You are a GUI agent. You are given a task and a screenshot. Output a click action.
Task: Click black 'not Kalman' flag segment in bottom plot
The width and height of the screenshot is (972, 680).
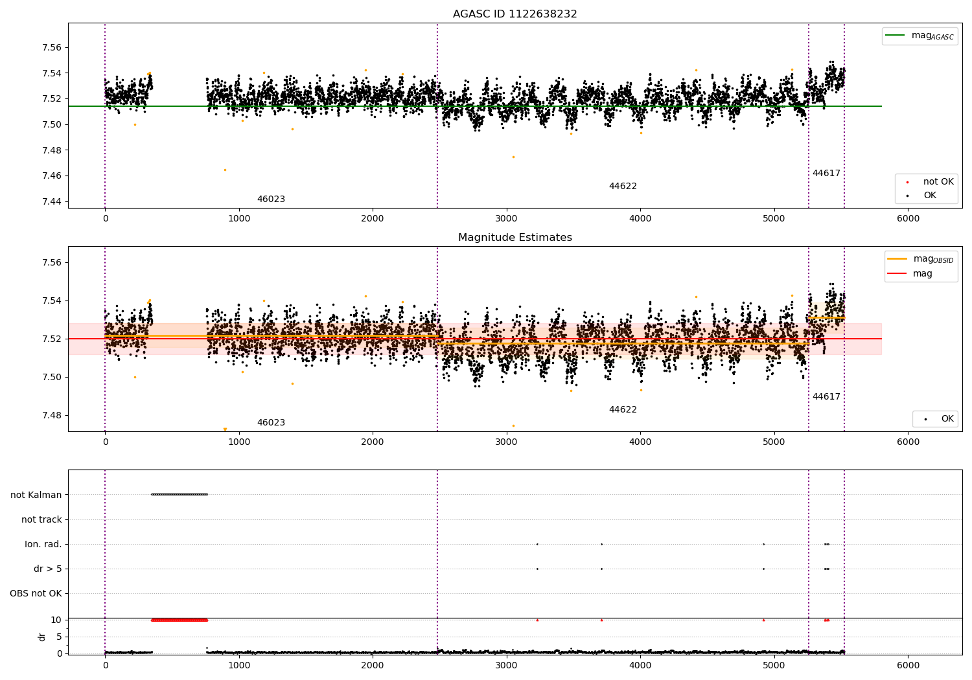click(179, 495)
